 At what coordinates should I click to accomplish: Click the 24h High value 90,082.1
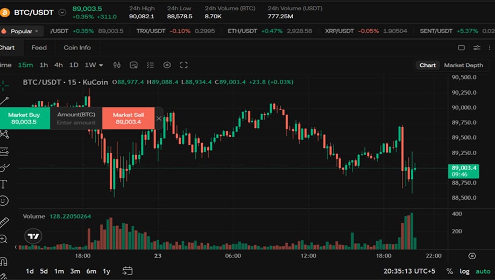(142, 16)
